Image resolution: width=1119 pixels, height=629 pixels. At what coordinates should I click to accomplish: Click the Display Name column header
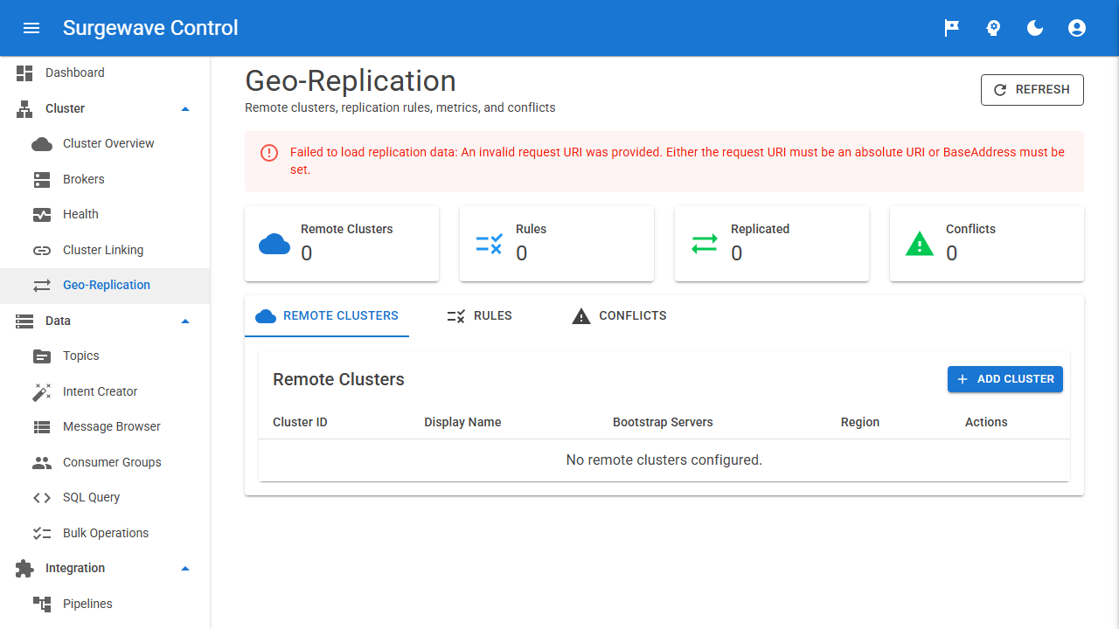pyautogui.click(x=462, y=422)
